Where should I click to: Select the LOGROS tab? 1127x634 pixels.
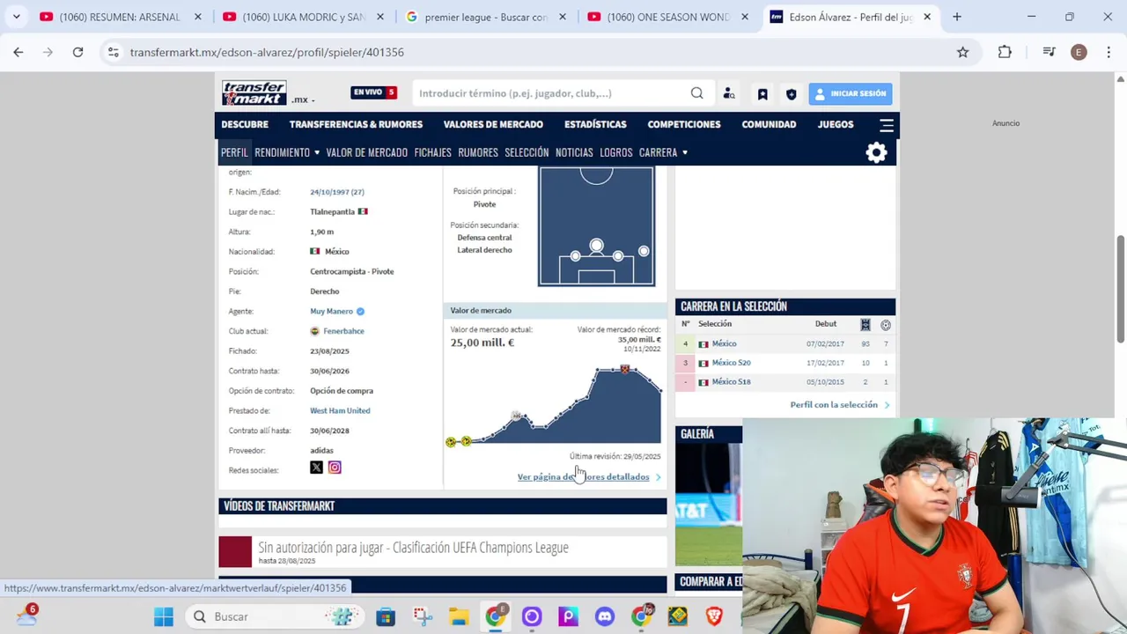615,152
